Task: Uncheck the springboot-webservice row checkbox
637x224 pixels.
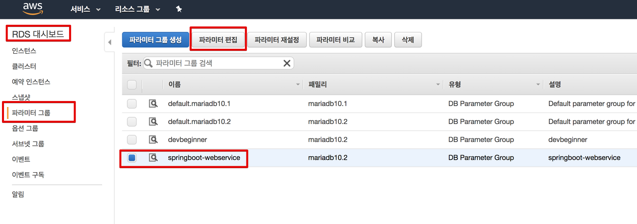Action: pyautogui.click(x=132, y=158)
